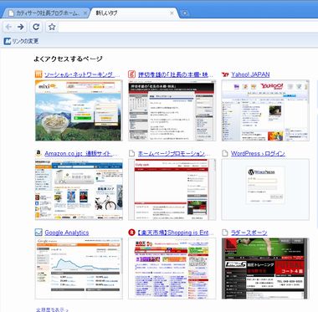Go back using the back arrow
Viewport: 318px width, 312px height.
(8, 27)
